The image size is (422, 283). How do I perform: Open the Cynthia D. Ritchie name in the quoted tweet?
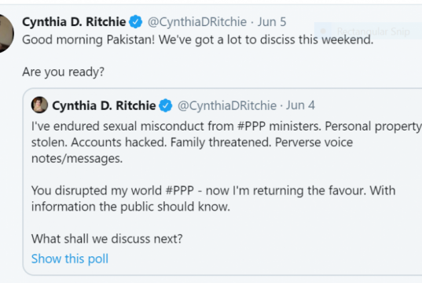(x=104, y=105)
